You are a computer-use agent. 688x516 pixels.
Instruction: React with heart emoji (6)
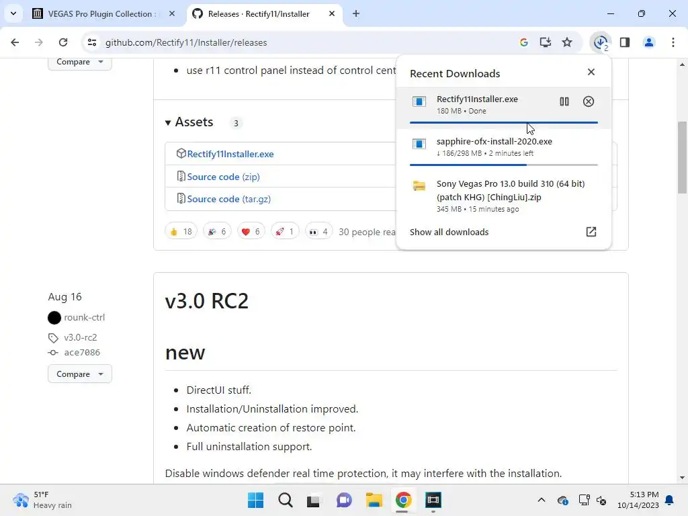coord(251,231)
